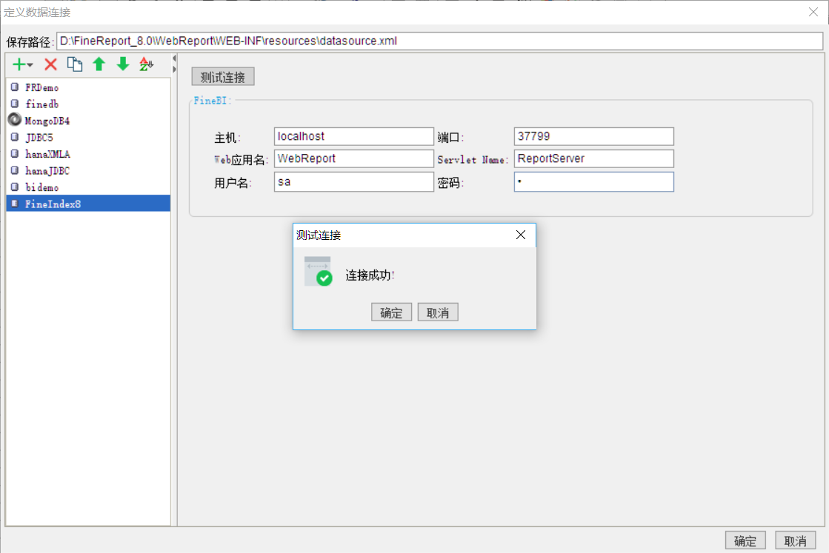Click the green move down arrow icon
Screen dimensions: 829x553
(123, 64)
